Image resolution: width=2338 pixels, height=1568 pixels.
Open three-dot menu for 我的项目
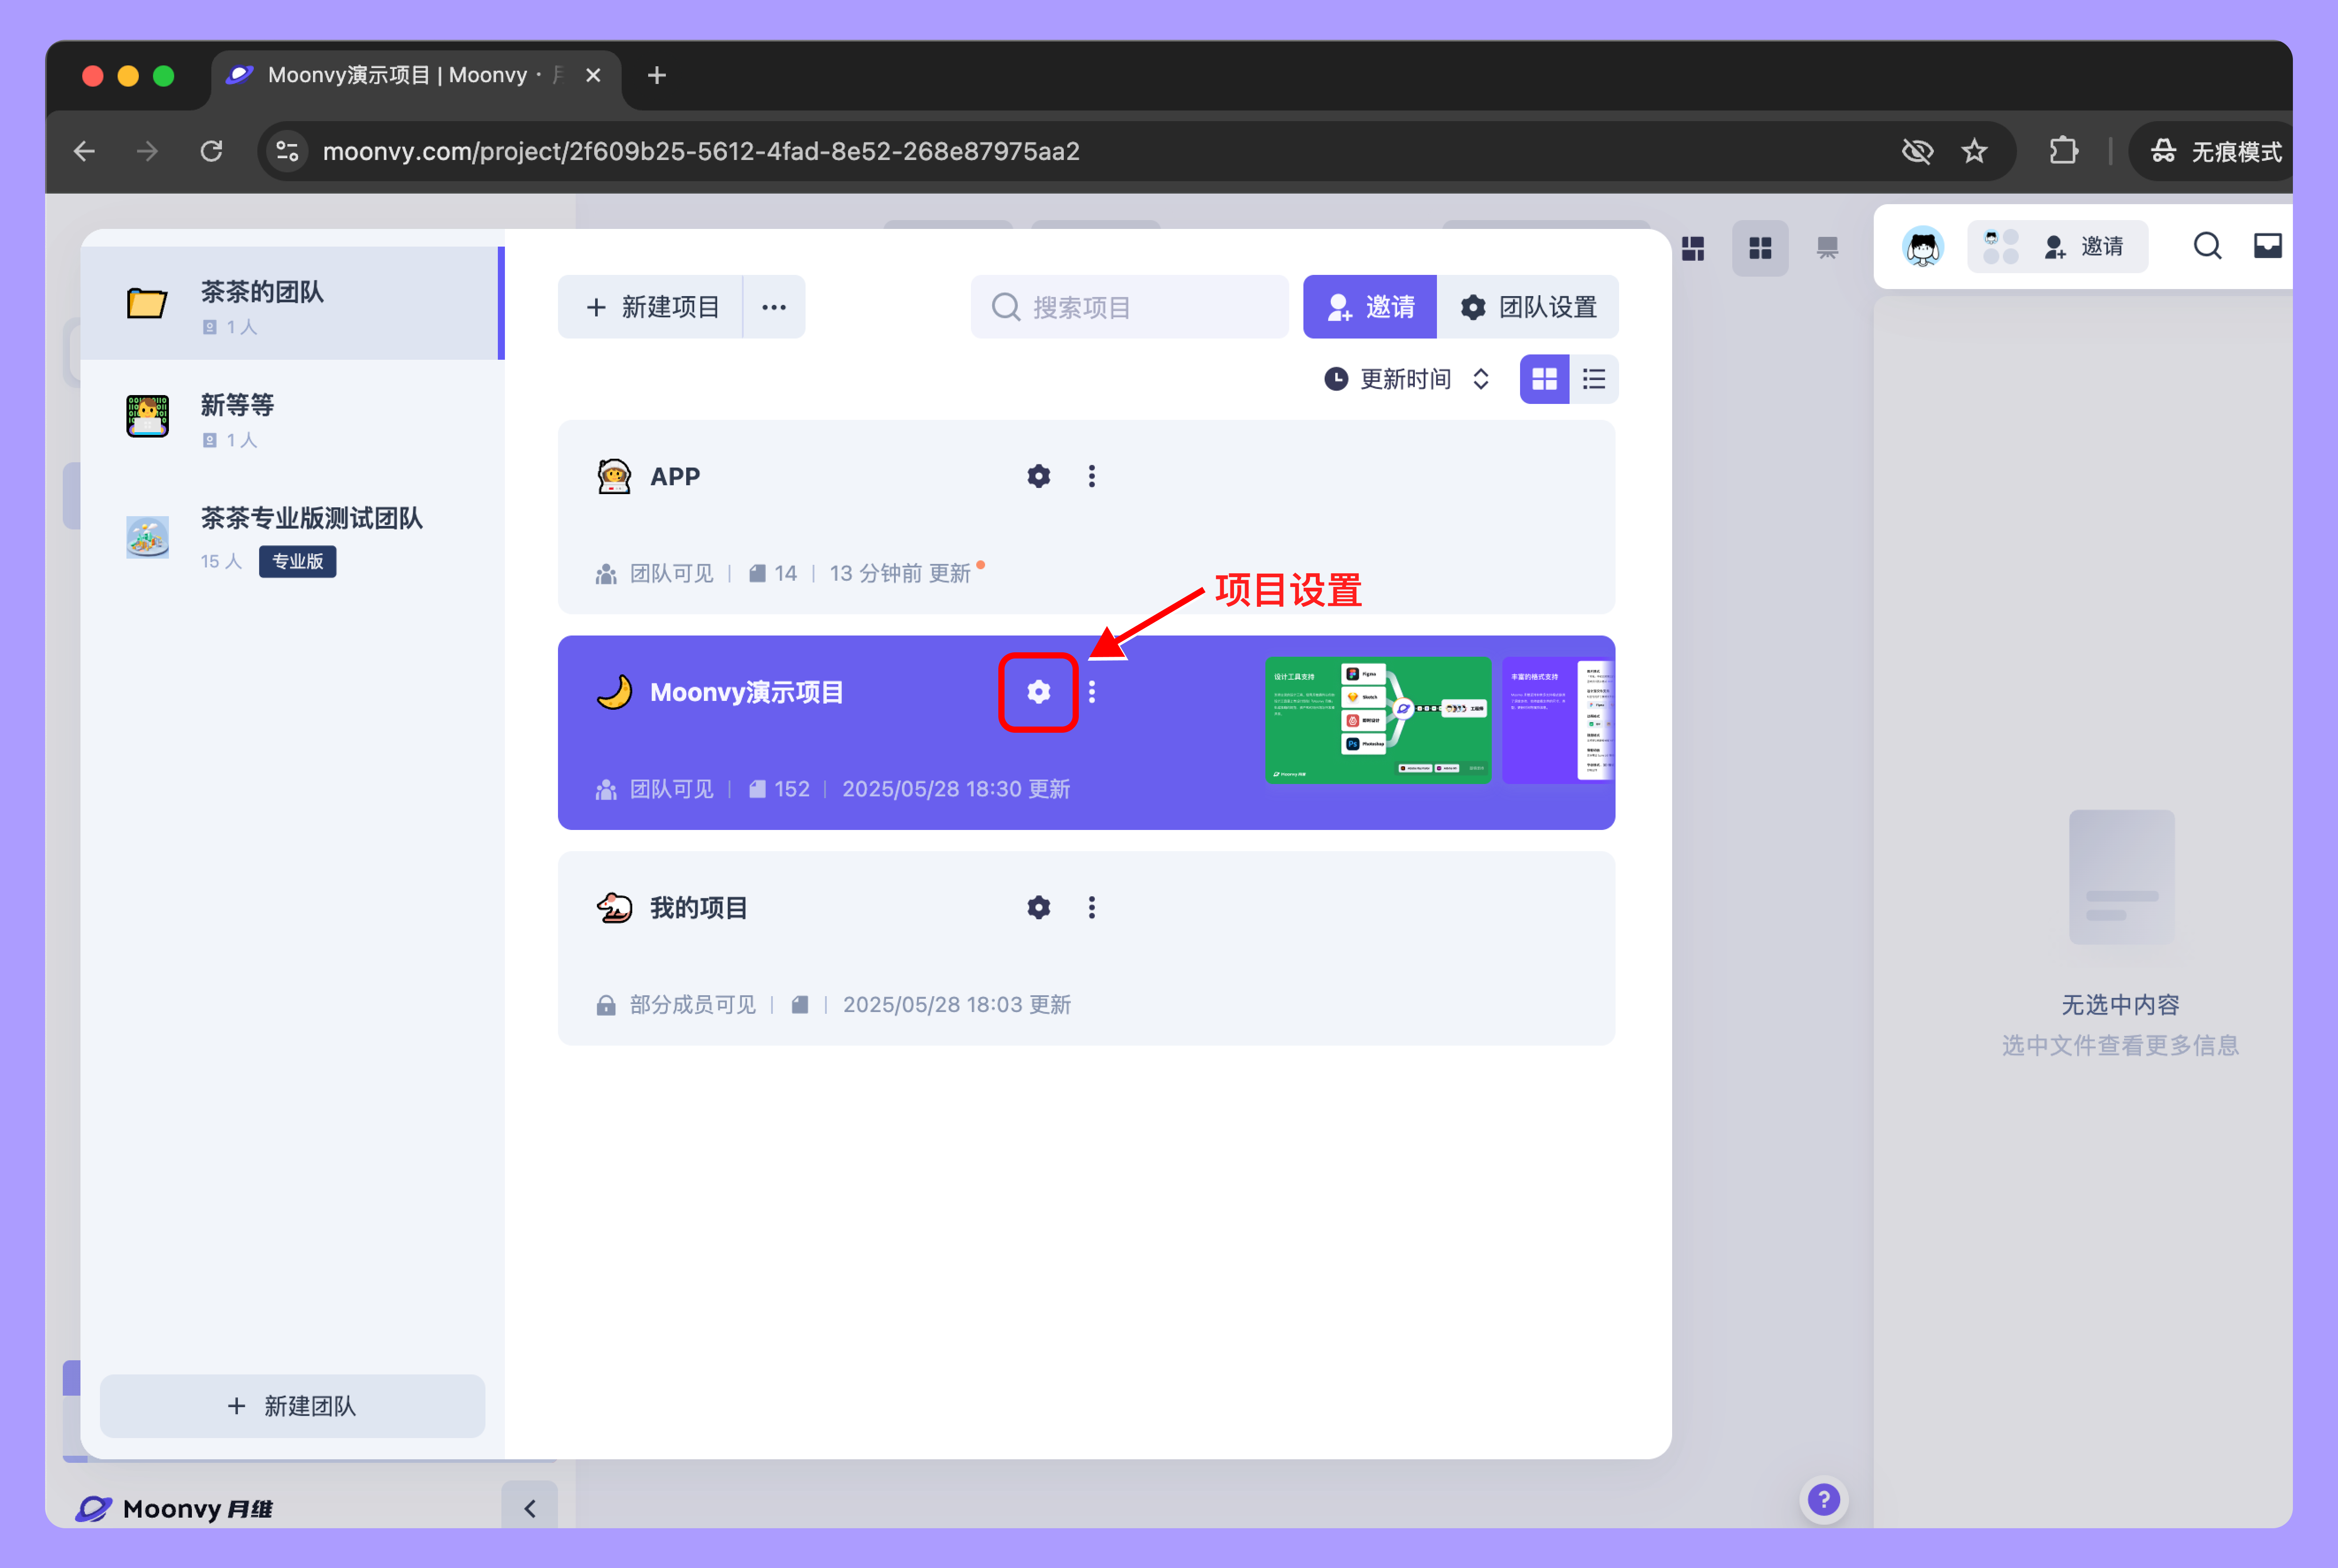click(x=1092, y=907)
